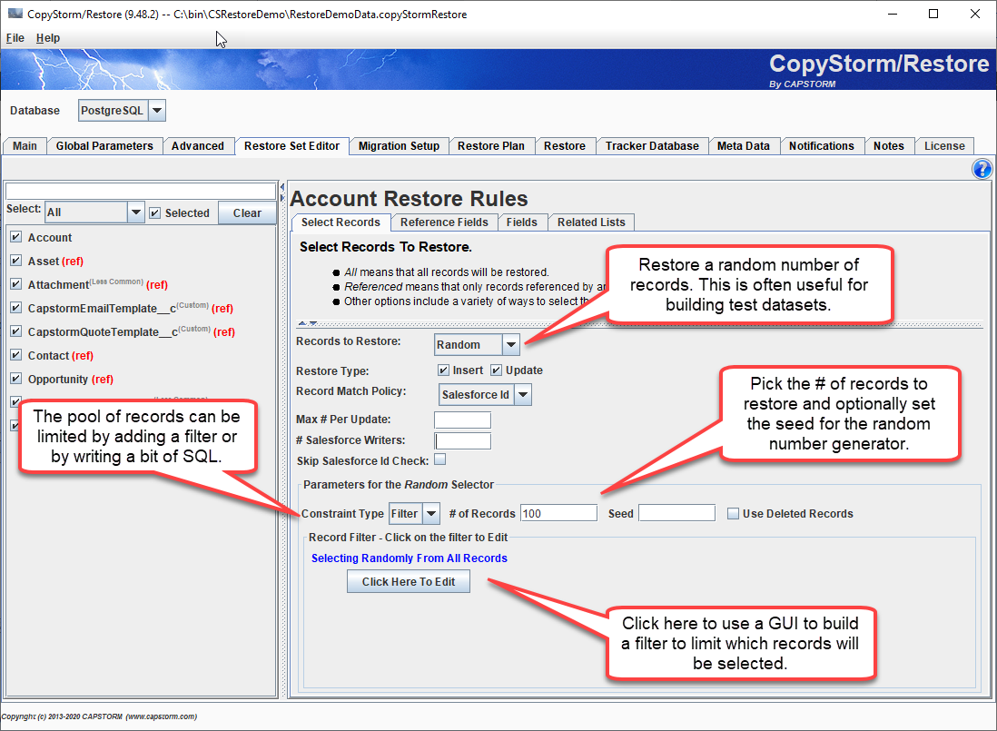The image size is (997, 731).
Task: Click the Clear button
Action: click(x=247, y=212)
